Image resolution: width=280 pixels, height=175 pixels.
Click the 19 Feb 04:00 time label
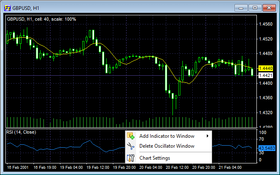[x=71, y=168]
